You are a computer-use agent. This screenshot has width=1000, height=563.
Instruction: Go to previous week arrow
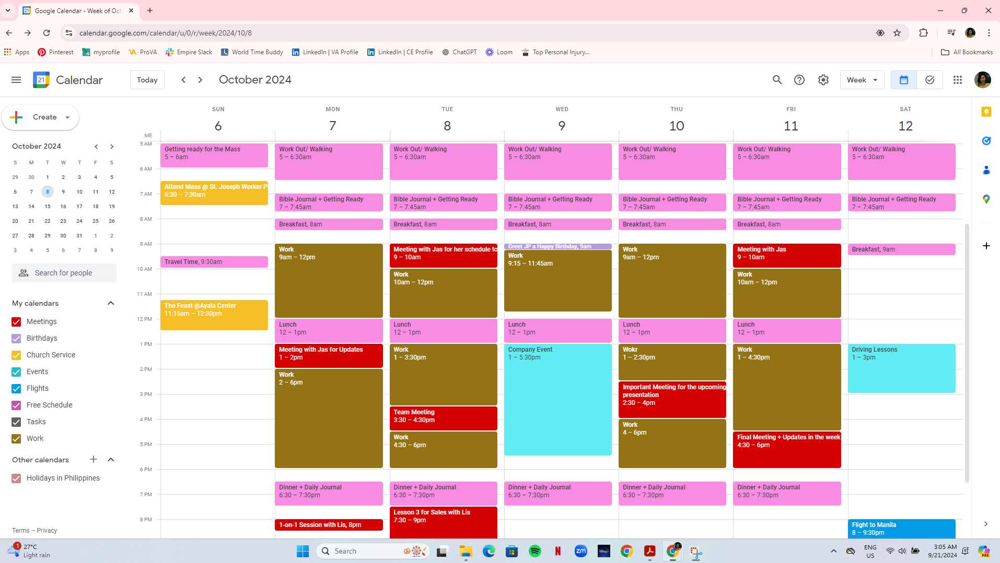click(183, 80)
